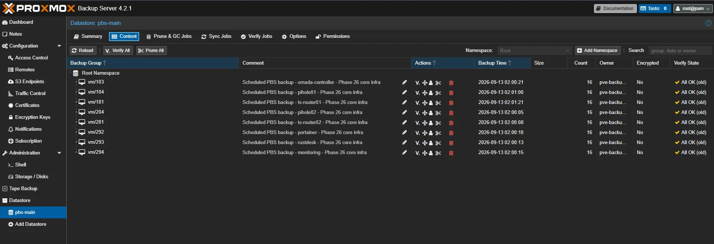
Task: Open Options tab
Action: 294,36
